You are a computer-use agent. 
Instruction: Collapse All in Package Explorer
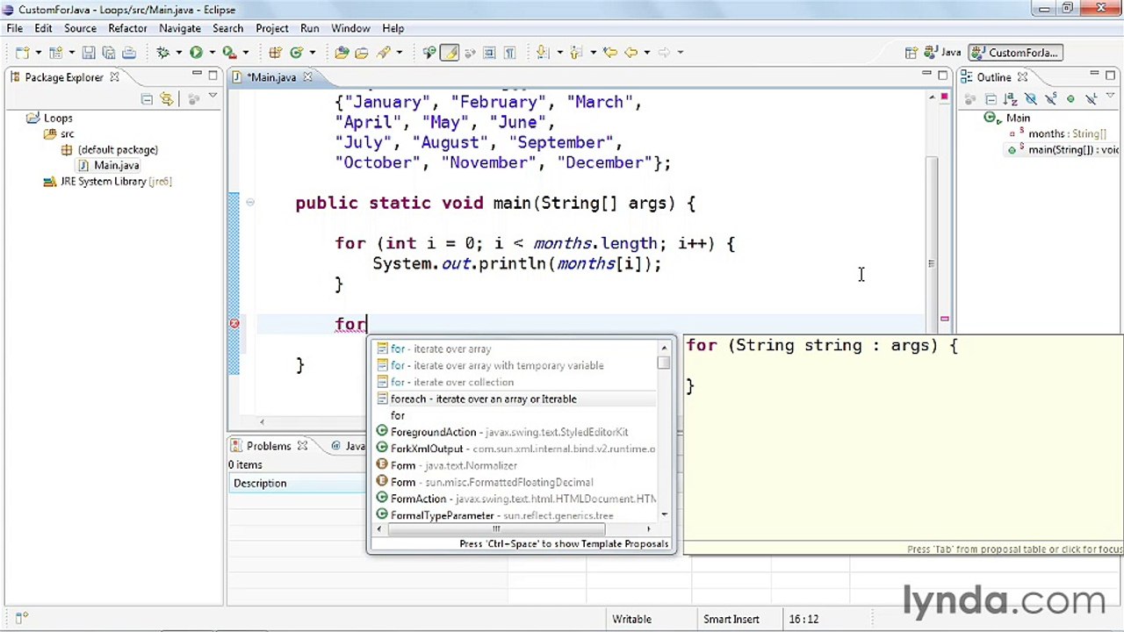click(x=147, y=99)
